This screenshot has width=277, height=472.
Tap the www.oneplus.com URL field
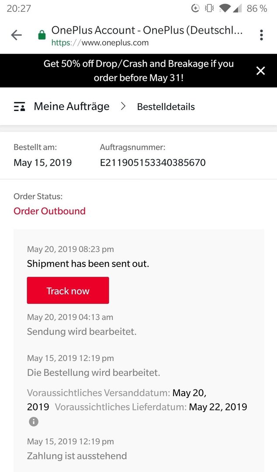[100, 43]
